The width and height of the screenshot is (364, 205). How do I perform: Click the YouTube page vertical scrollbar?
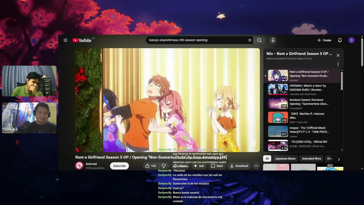362,53
